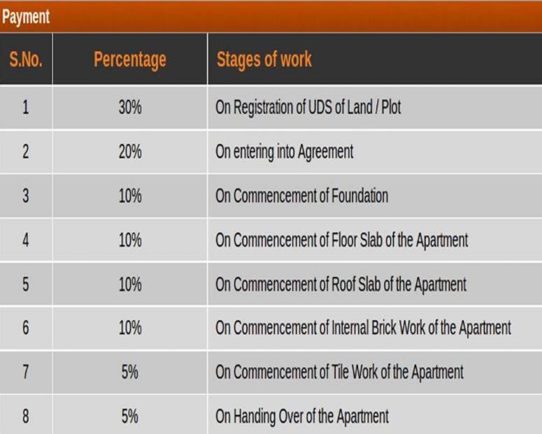Image resolution: width=542 pixels, height=434 pixels.
Task: Click On Commencement of Floor Slab stage
Action: (342, 240)
